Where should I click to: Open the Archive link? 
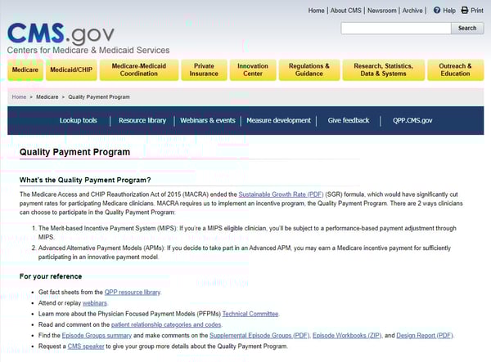pos(412,11)
